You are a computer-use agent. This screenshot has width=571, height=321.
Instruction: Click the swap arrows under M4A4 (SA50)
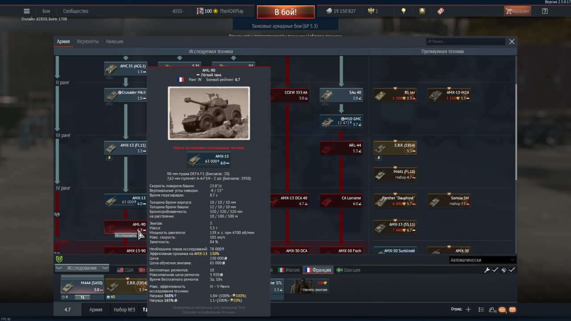tap(82, 297)
